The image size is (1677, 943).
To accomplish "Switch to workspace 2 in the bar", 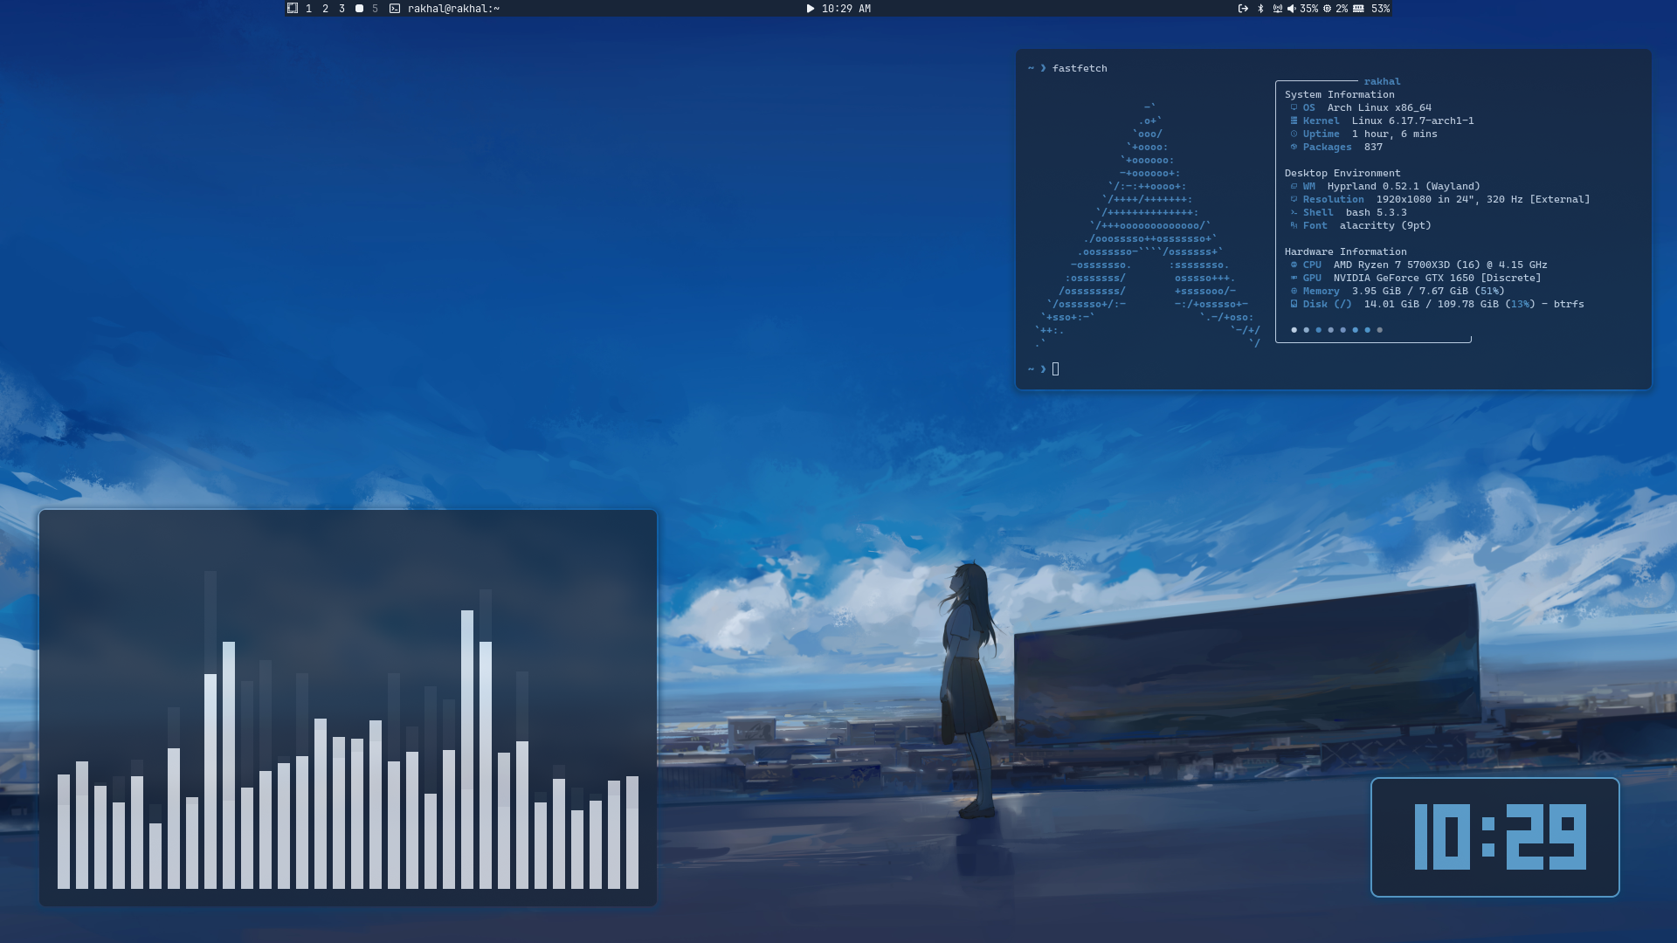I will [x=325, y=9].
